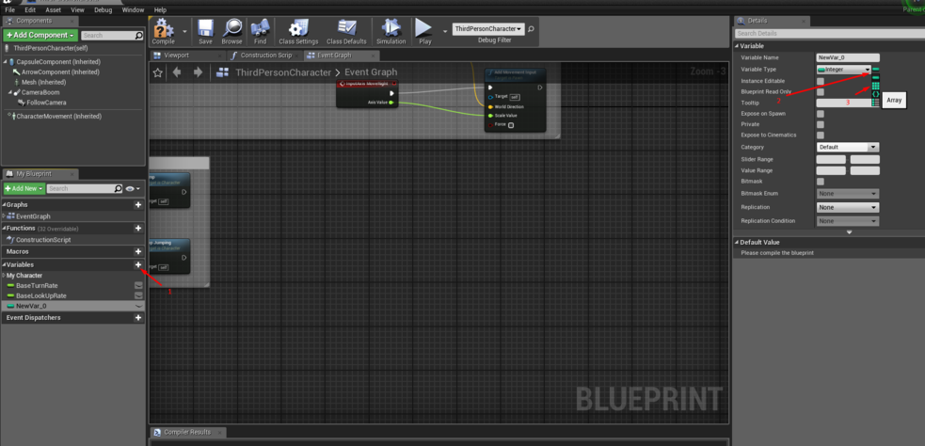
Task: Save the blueprint using Save icon
Action: [x=205, y=28]
